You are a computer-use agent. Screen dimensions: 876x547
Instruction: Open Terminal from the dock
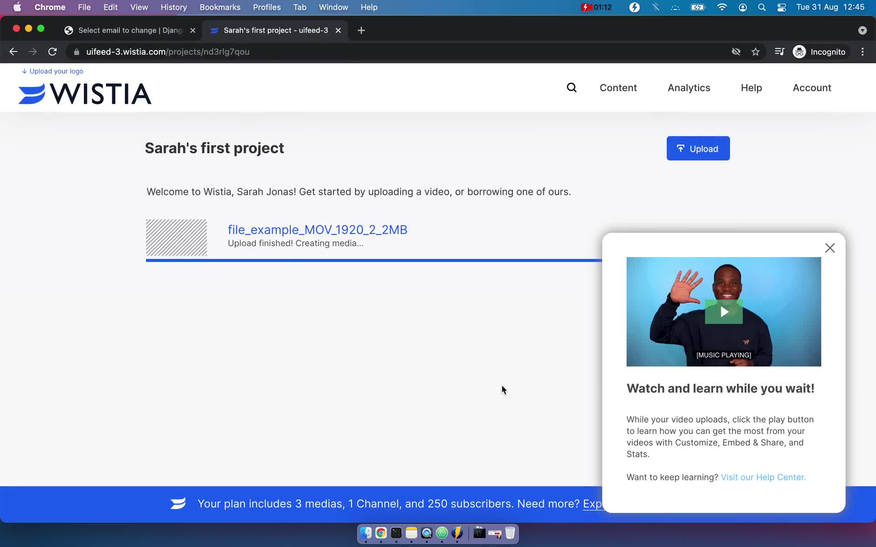click(x=396, y=532)
